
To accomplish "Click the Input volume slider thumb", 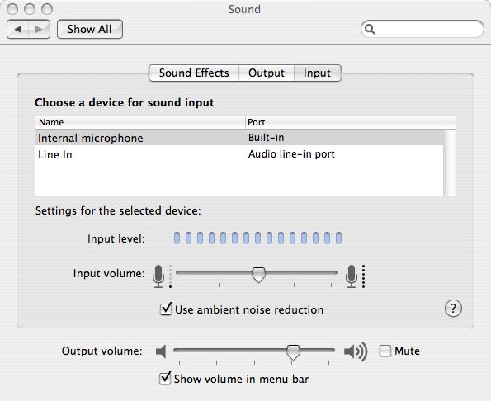I will [258, 275].
